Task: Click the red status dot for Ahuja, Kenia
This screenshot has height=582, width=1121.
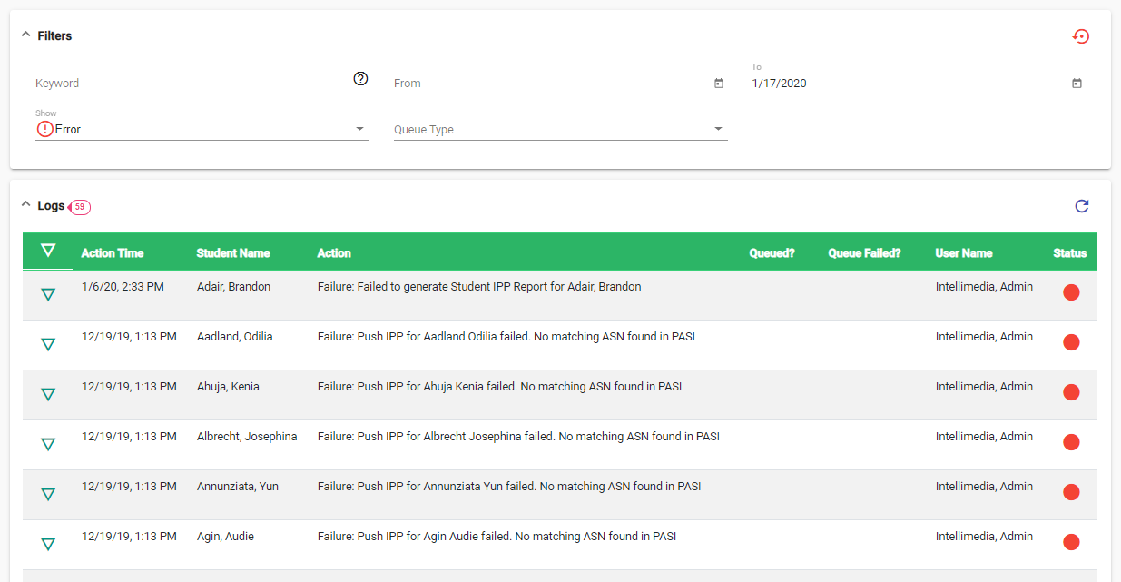Action: pos(1070,392)
